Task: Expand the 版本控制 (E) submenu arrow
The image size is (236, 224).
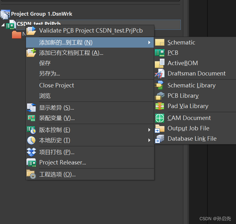Action: click(149, 130)
